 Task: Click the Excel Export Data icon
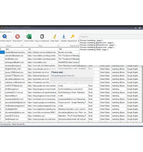(x=29, y=37)
